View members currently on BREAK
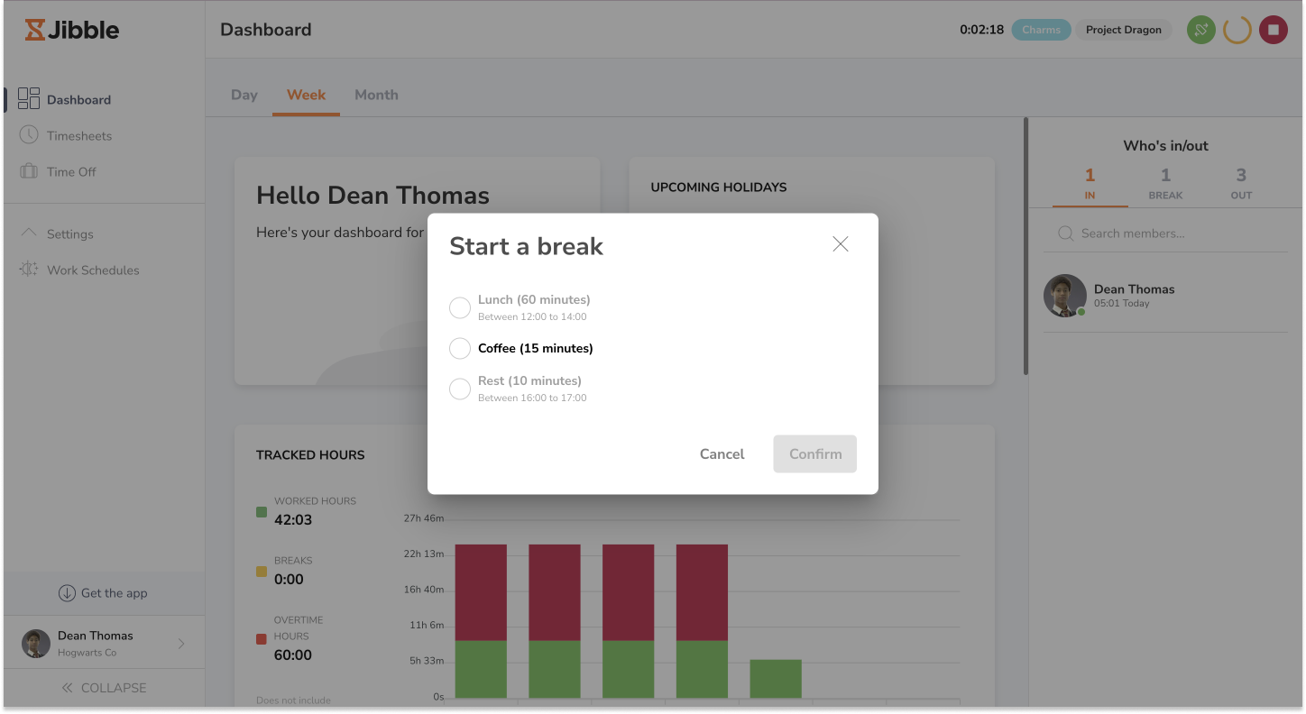This screenshot has width=1306, height=714. (x=1165, y=183)
